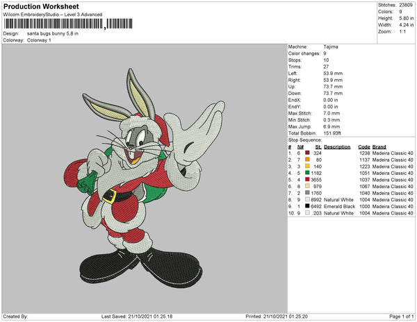Click the 'Production Worksheet' title
Screen dimensions: 417x322
tap(41, 6)
